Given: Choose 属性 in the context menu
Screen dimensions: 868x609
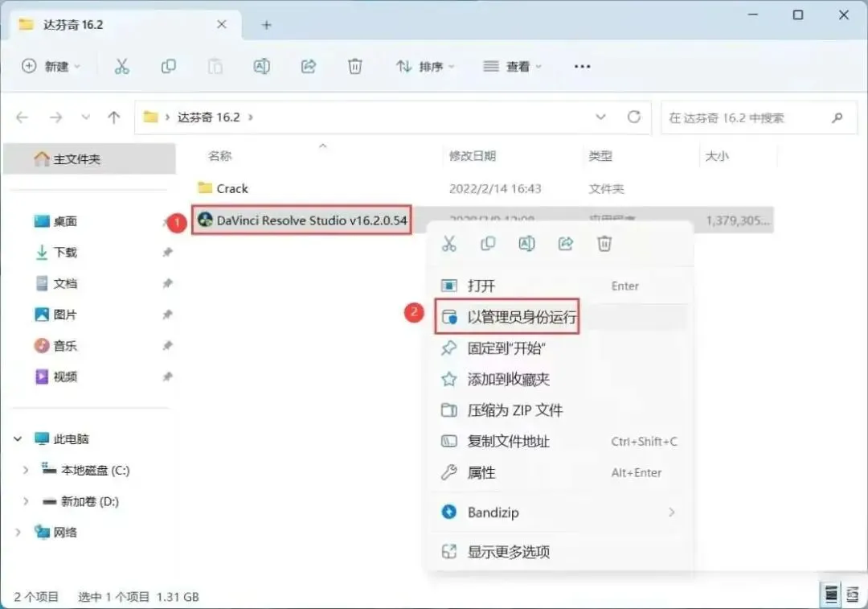Looking at the screenshot, I should (560, 472).
